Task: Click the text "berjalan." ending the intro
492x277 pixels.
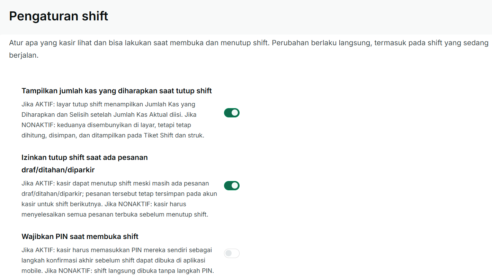Action: pyautogui.click(x=24, y=55)
